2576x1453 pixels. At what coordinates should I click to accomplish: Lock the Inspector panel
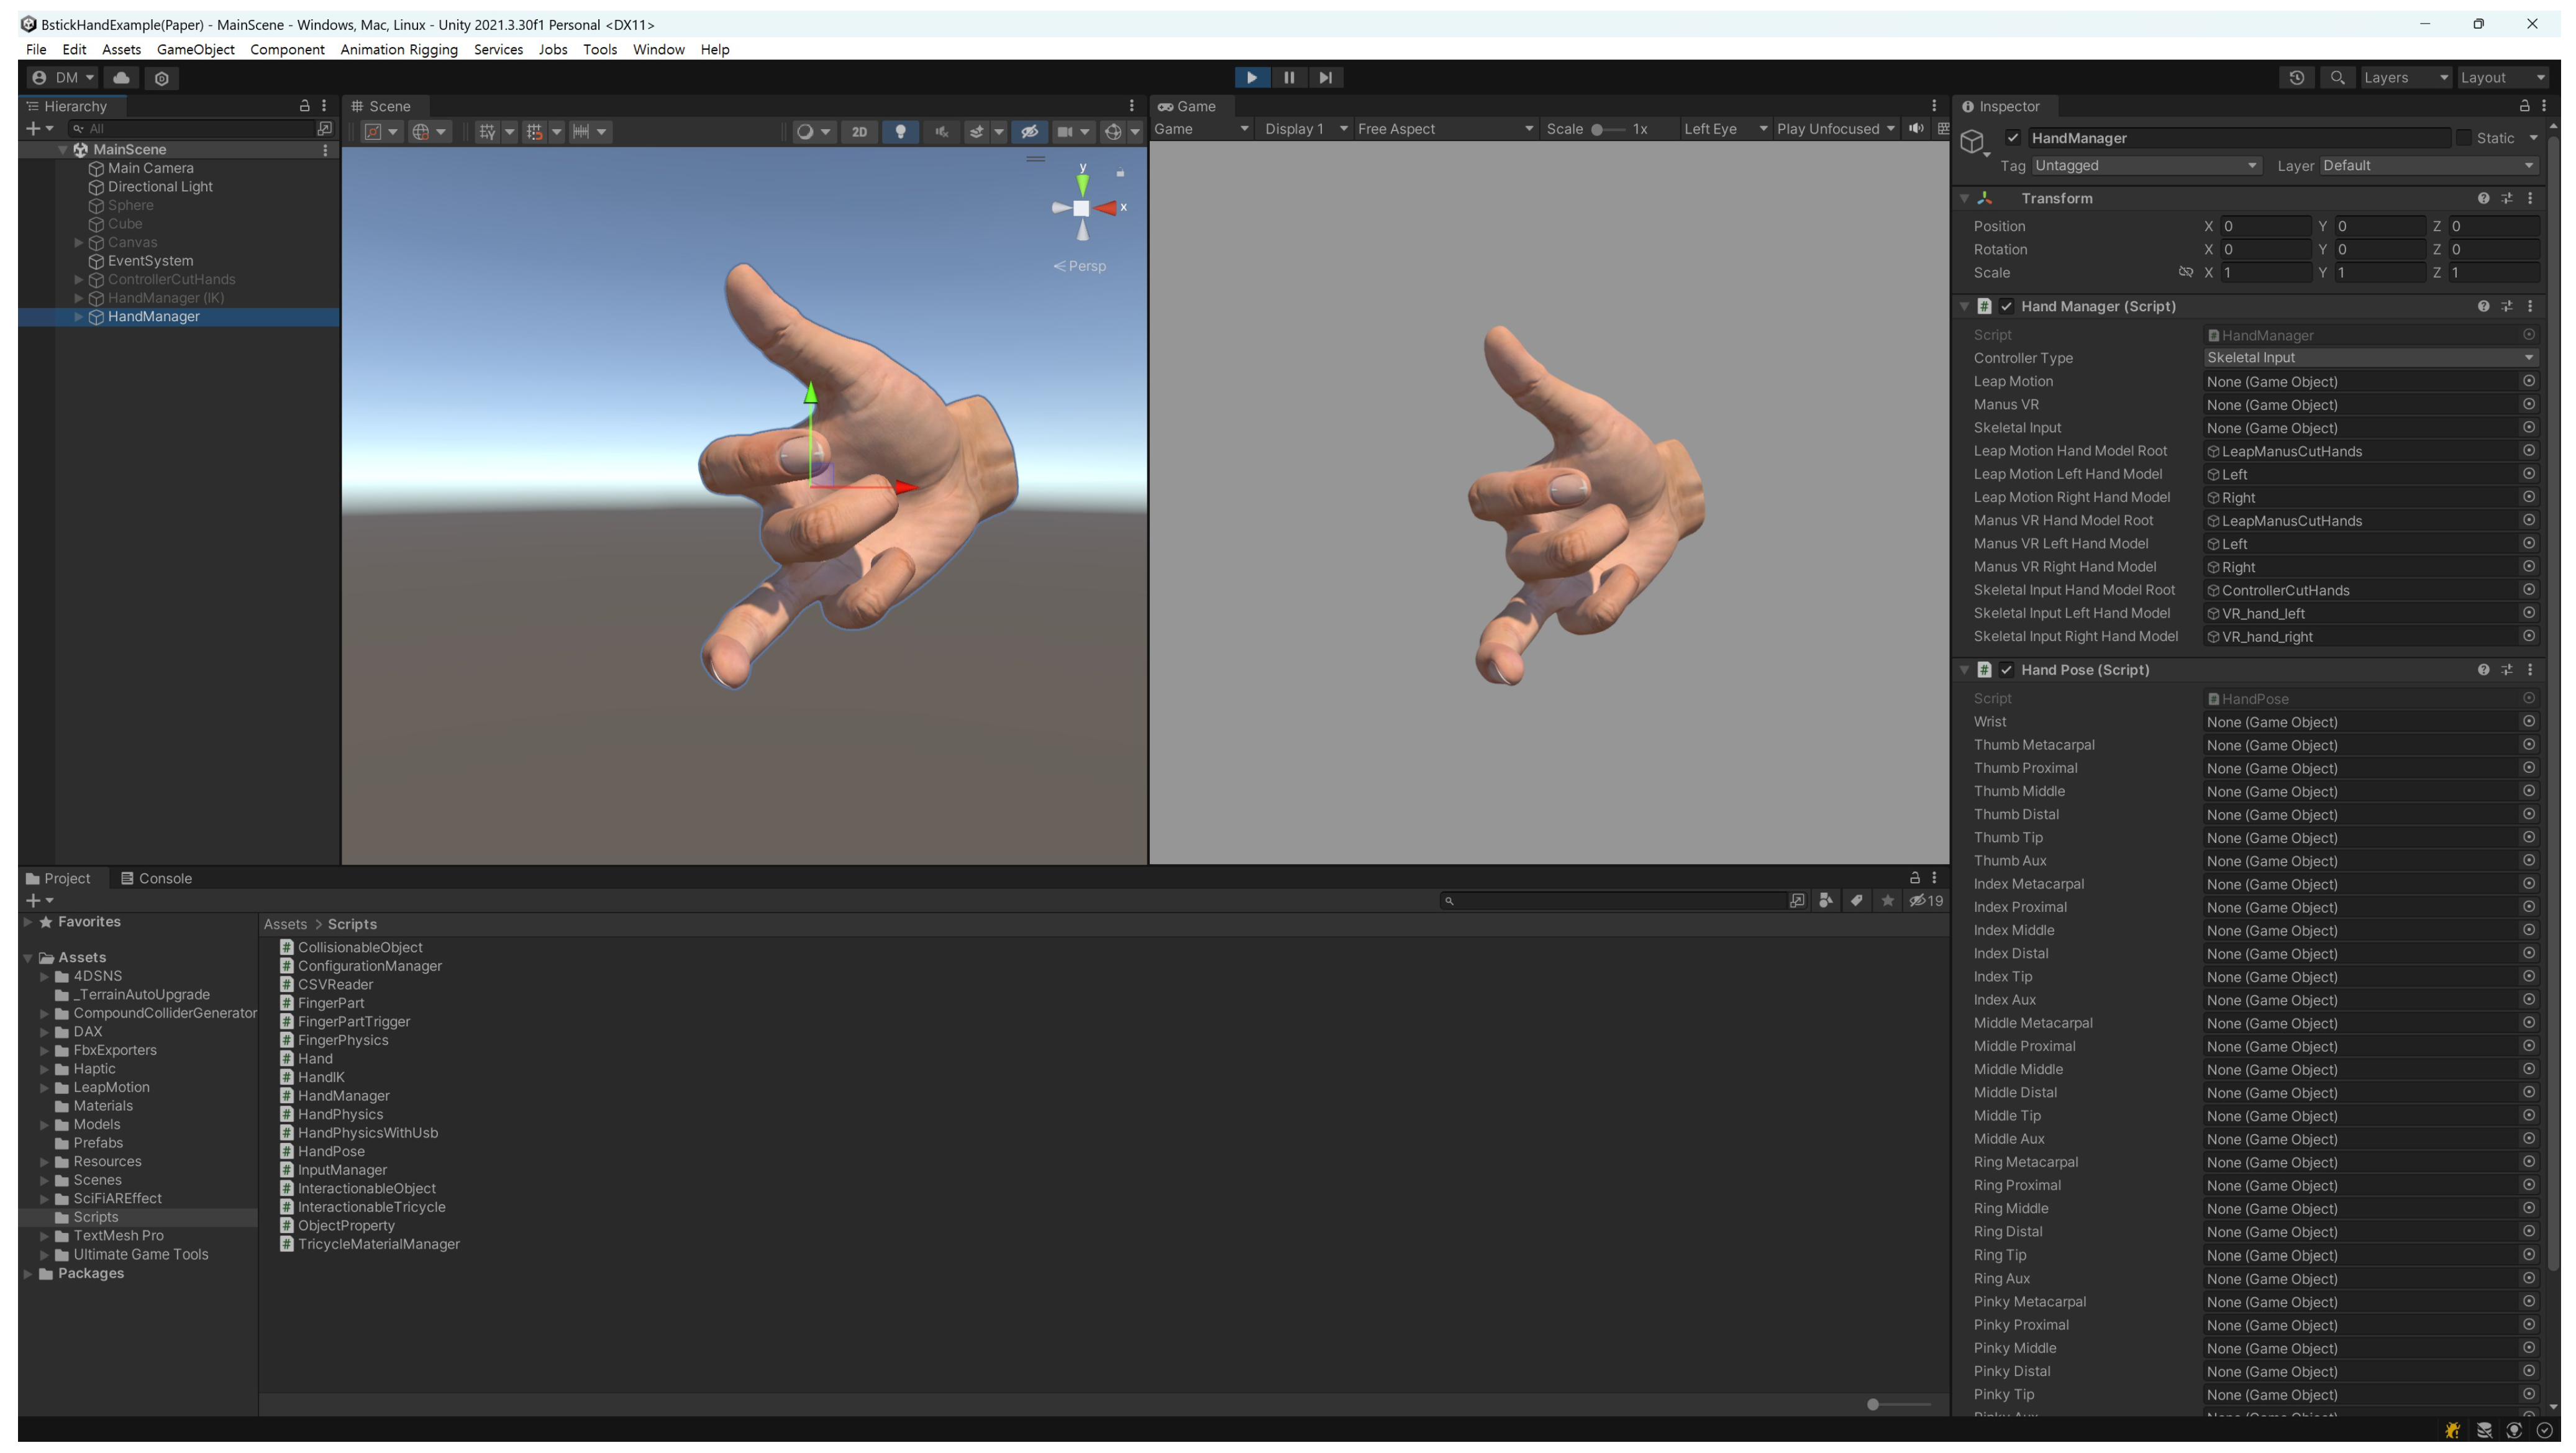(x=2523, y=106)
